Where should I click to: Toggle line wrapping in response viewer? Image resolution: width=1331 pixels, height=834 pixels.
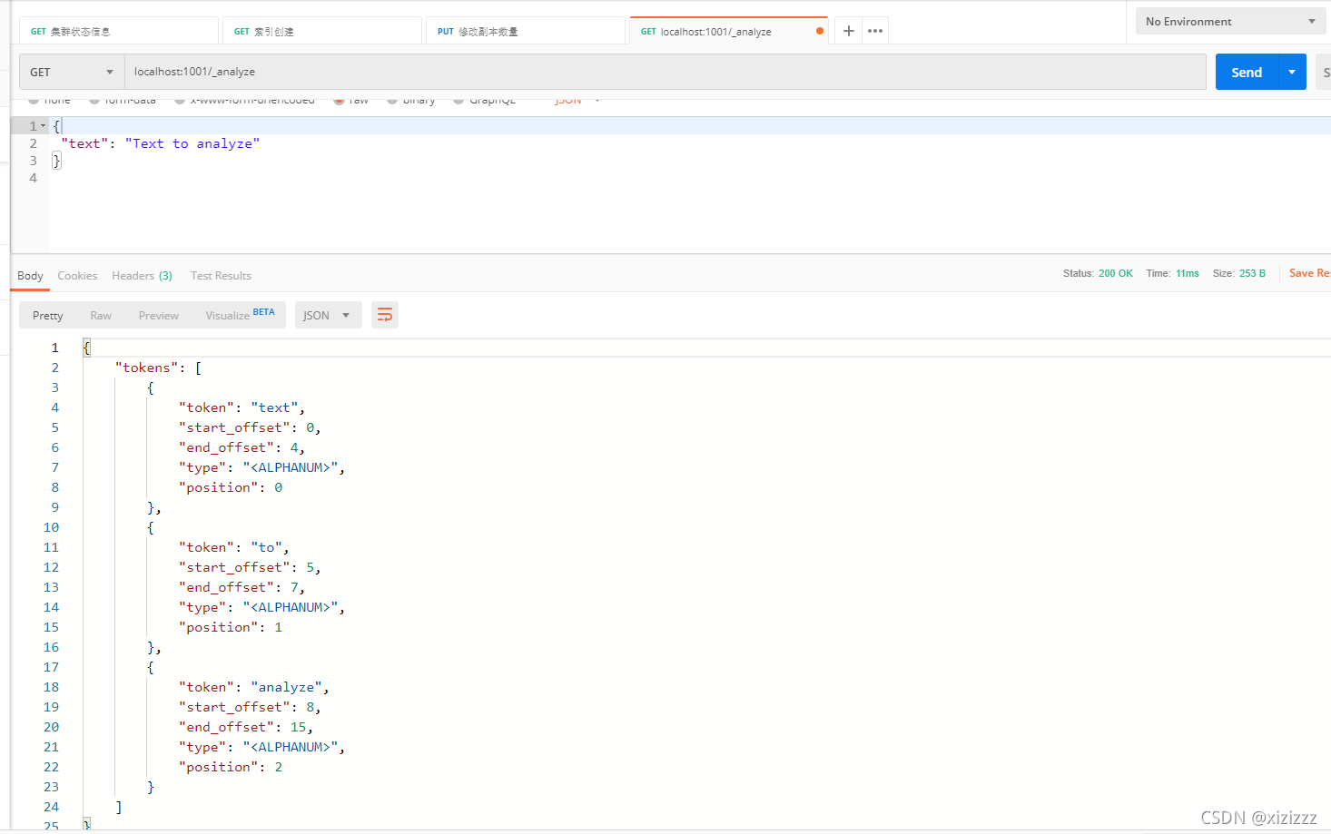coord(385,315)
